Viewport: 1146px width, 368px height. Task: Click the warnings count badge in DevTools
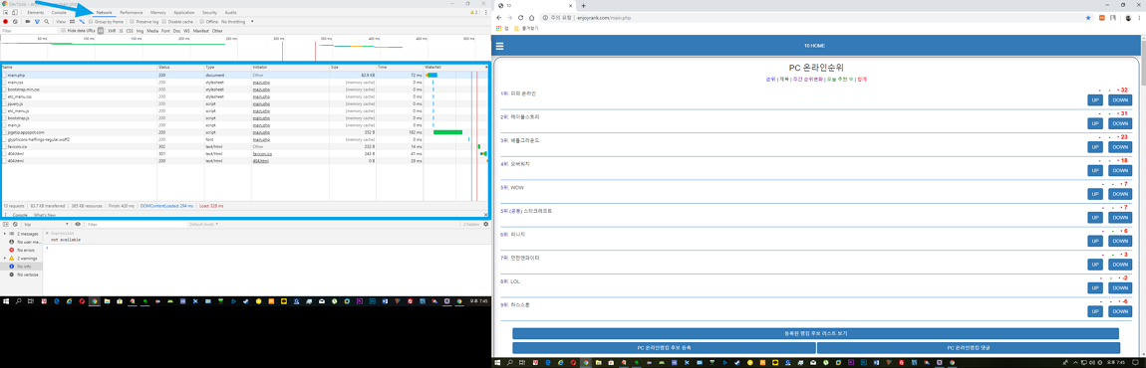click(x=474, y=12)
